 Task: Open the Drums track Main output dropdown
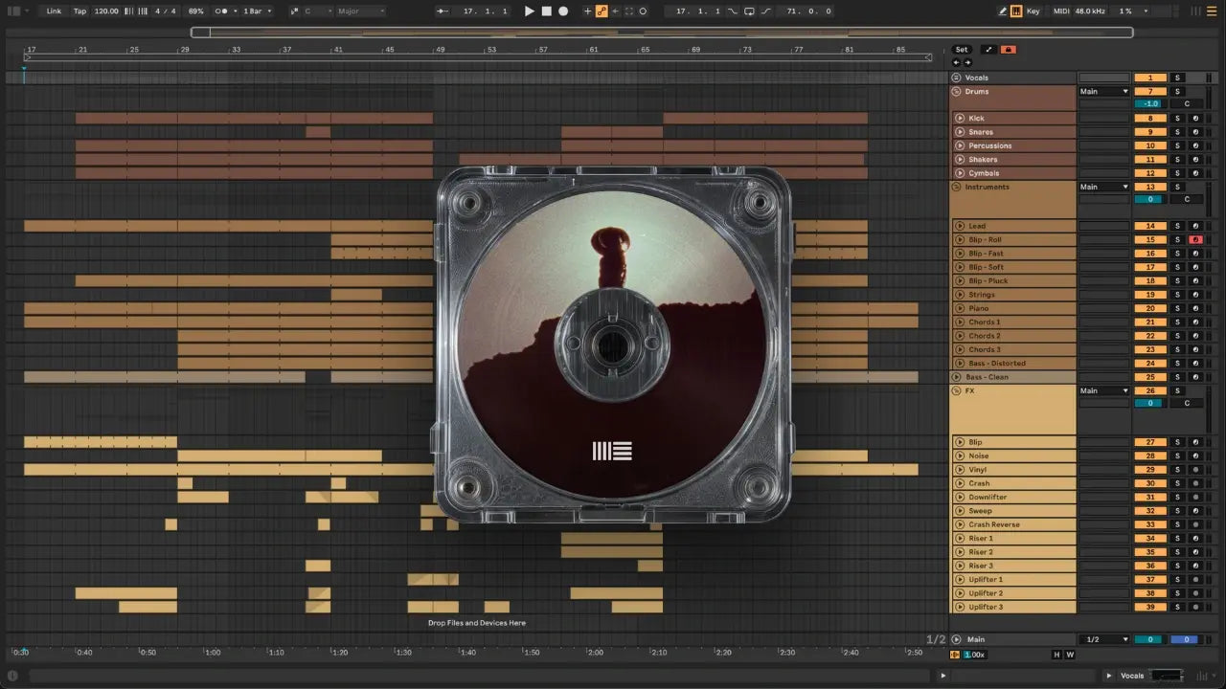click(x=1104, y=92)
